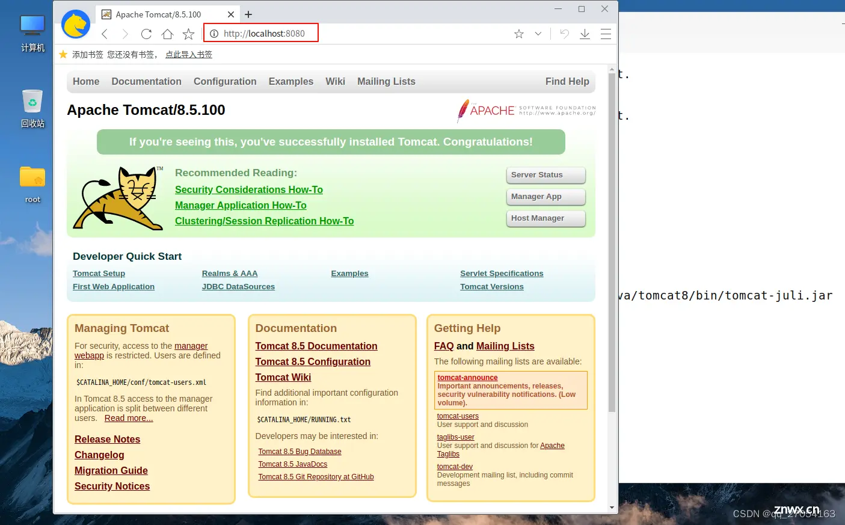845x525 pixels.
Task: Open the Wiki nav item
Action: point(336,81)
